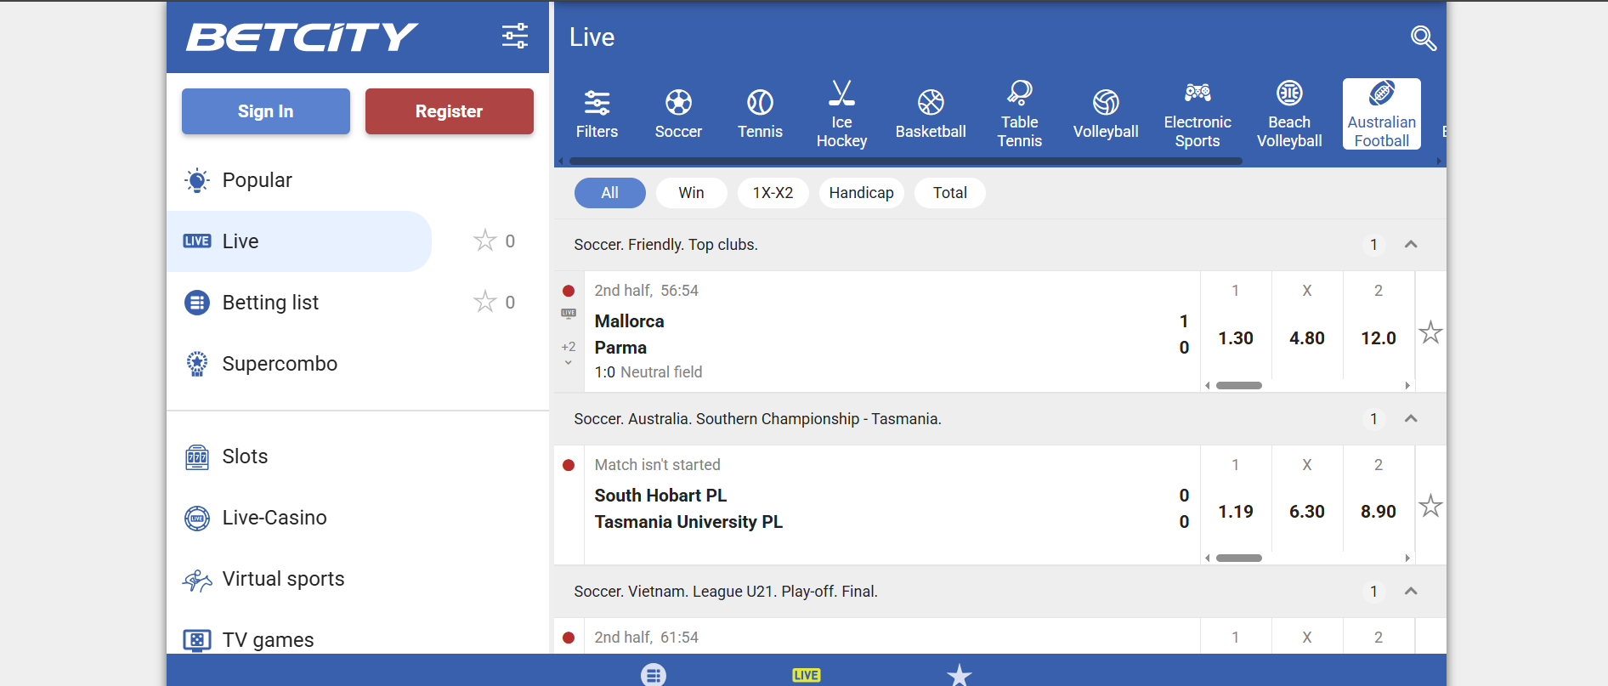Open the Live sidebar item
Image resolution: width=1608 pixels, height=686 pixels.
(299, 241)
